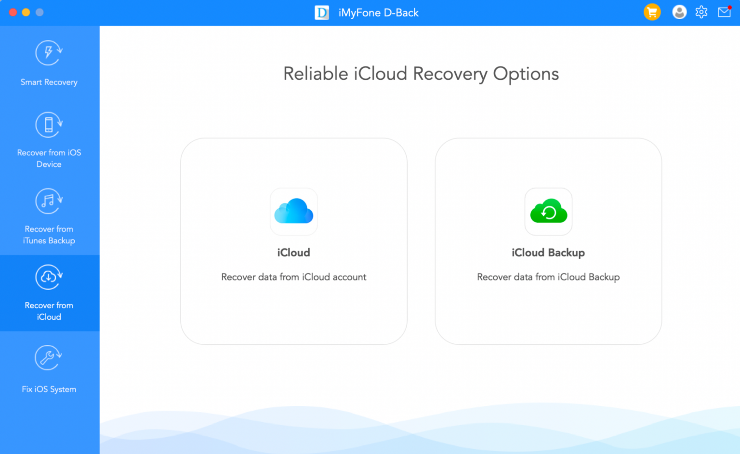This screenshot has height=454, width=740.
Task: Select the iCloud title text
Action: coord(293,252)
